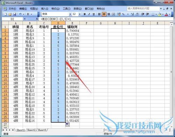Click the Percent style icon
Viewport: 175px width, 137px height.
(123, 14)
